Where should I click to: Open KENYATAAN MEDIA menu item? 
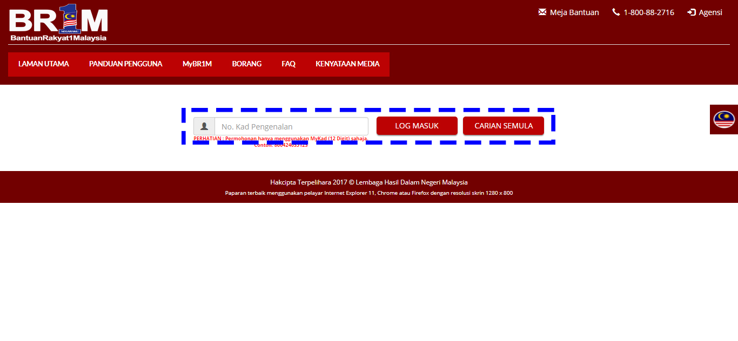(x=347, y=64)
